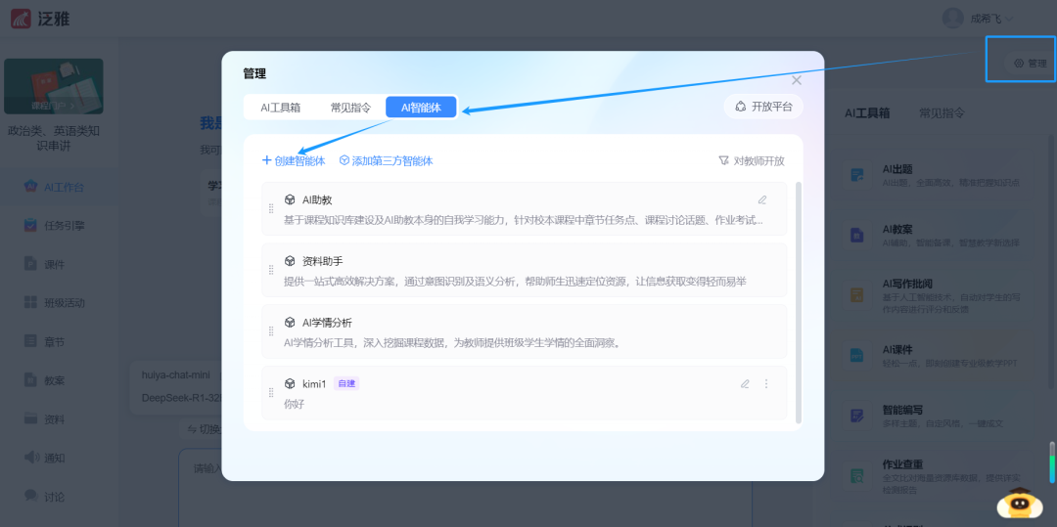The image size is (1057, 527).
Task: Click the 自建 tag on kimi1
Action: 346,383
